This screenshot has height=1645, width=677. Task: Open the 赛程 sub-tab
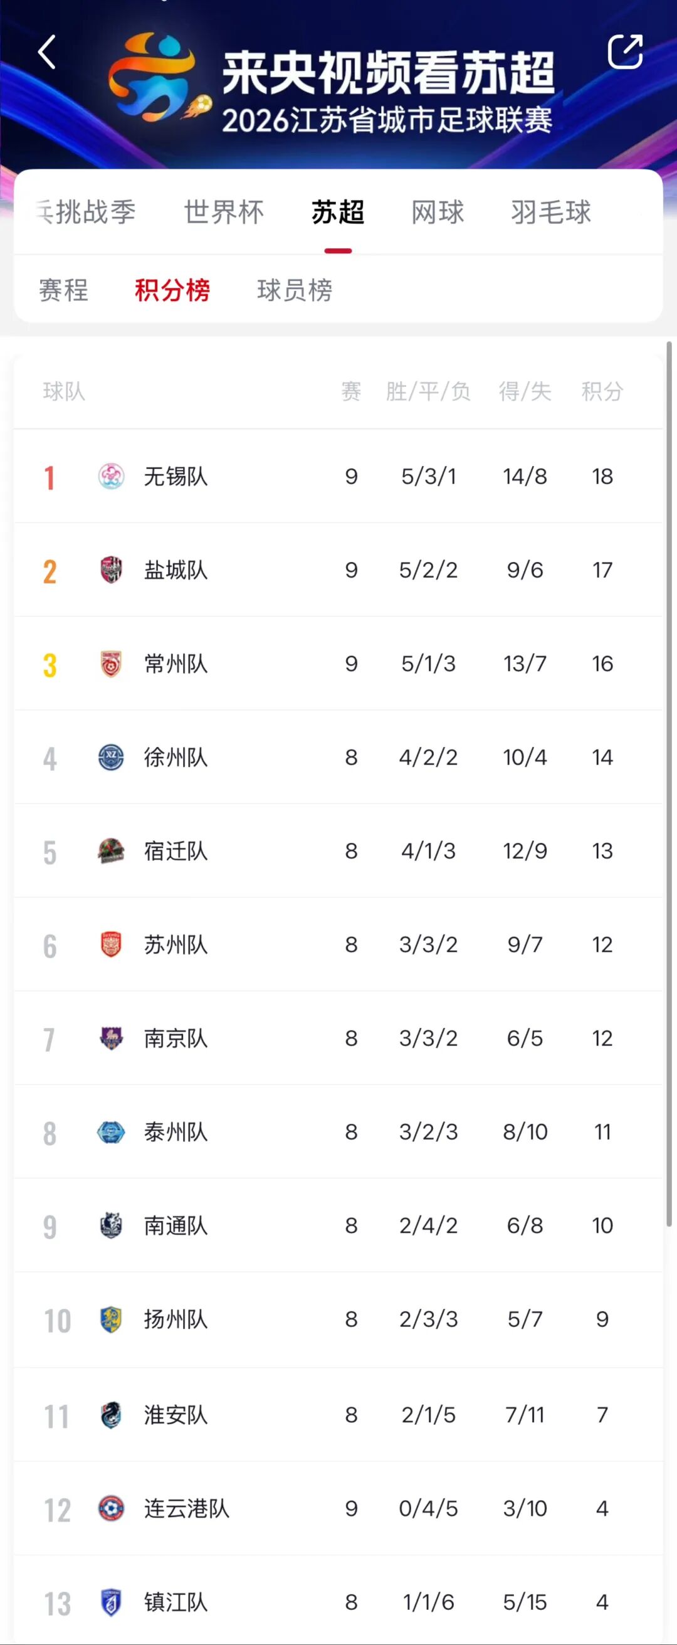[63, 290]
